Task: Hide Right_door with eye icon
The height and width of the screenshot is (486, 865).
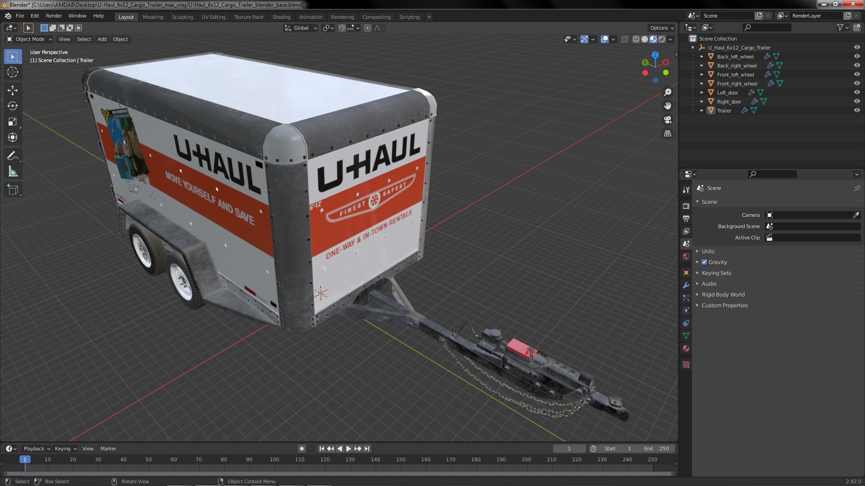Action: [x=857, y=102]
